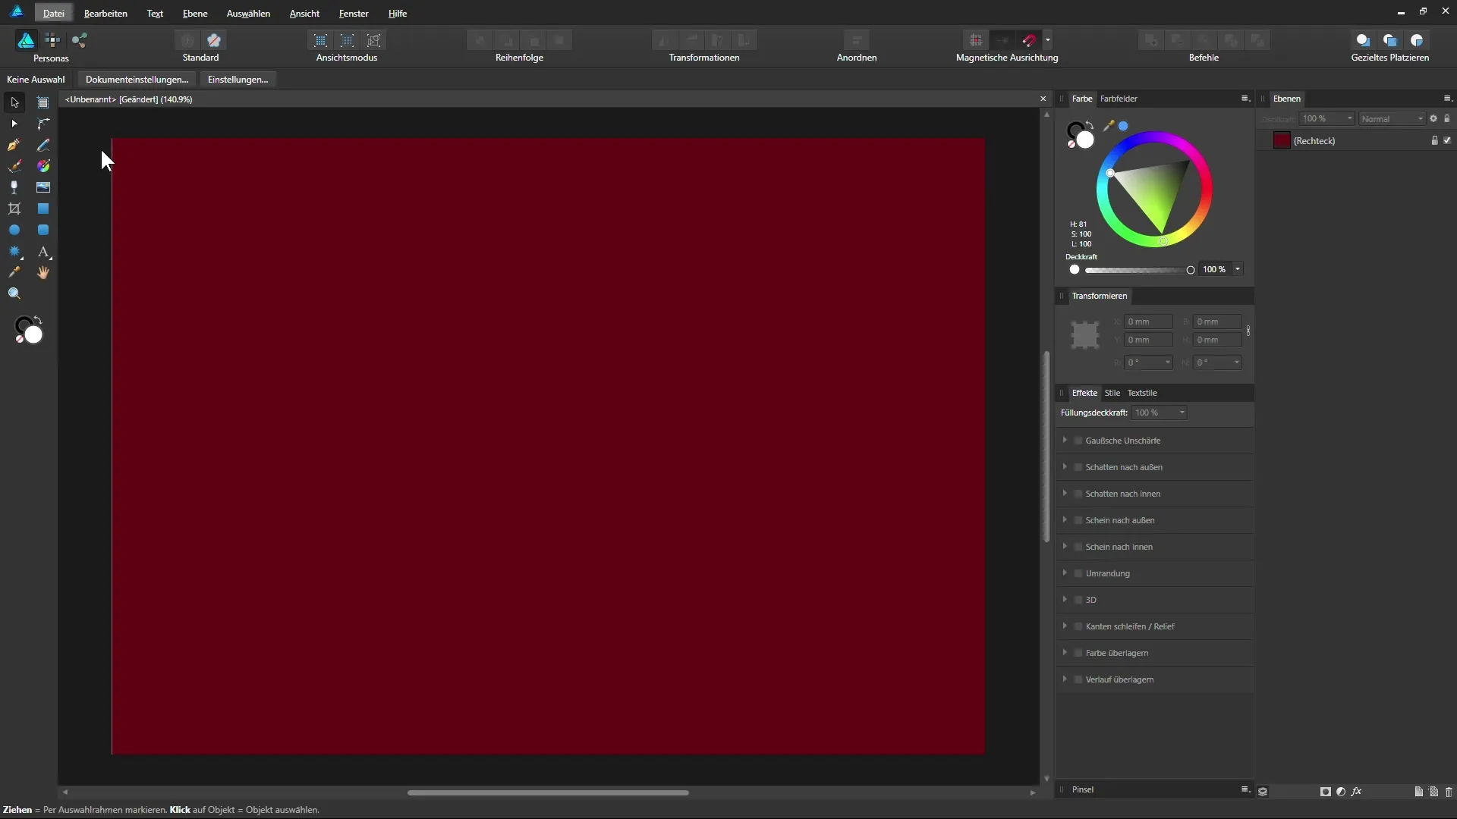Toggle visibility checkbox of Rechteck layer

(1447, 141)
